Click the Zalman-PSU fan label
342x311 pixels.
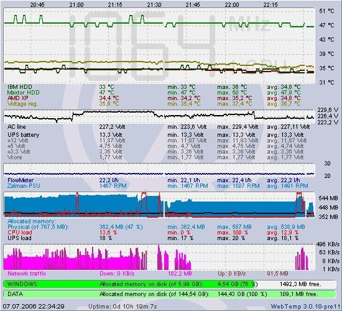24,186
